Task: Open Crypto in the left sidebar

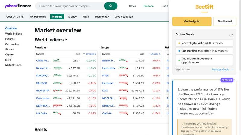Action: click(9, 55)
